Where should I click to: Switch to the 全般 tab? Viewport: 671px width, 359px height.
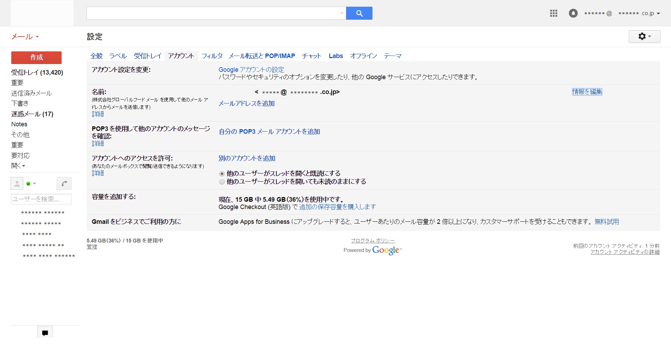96,56
